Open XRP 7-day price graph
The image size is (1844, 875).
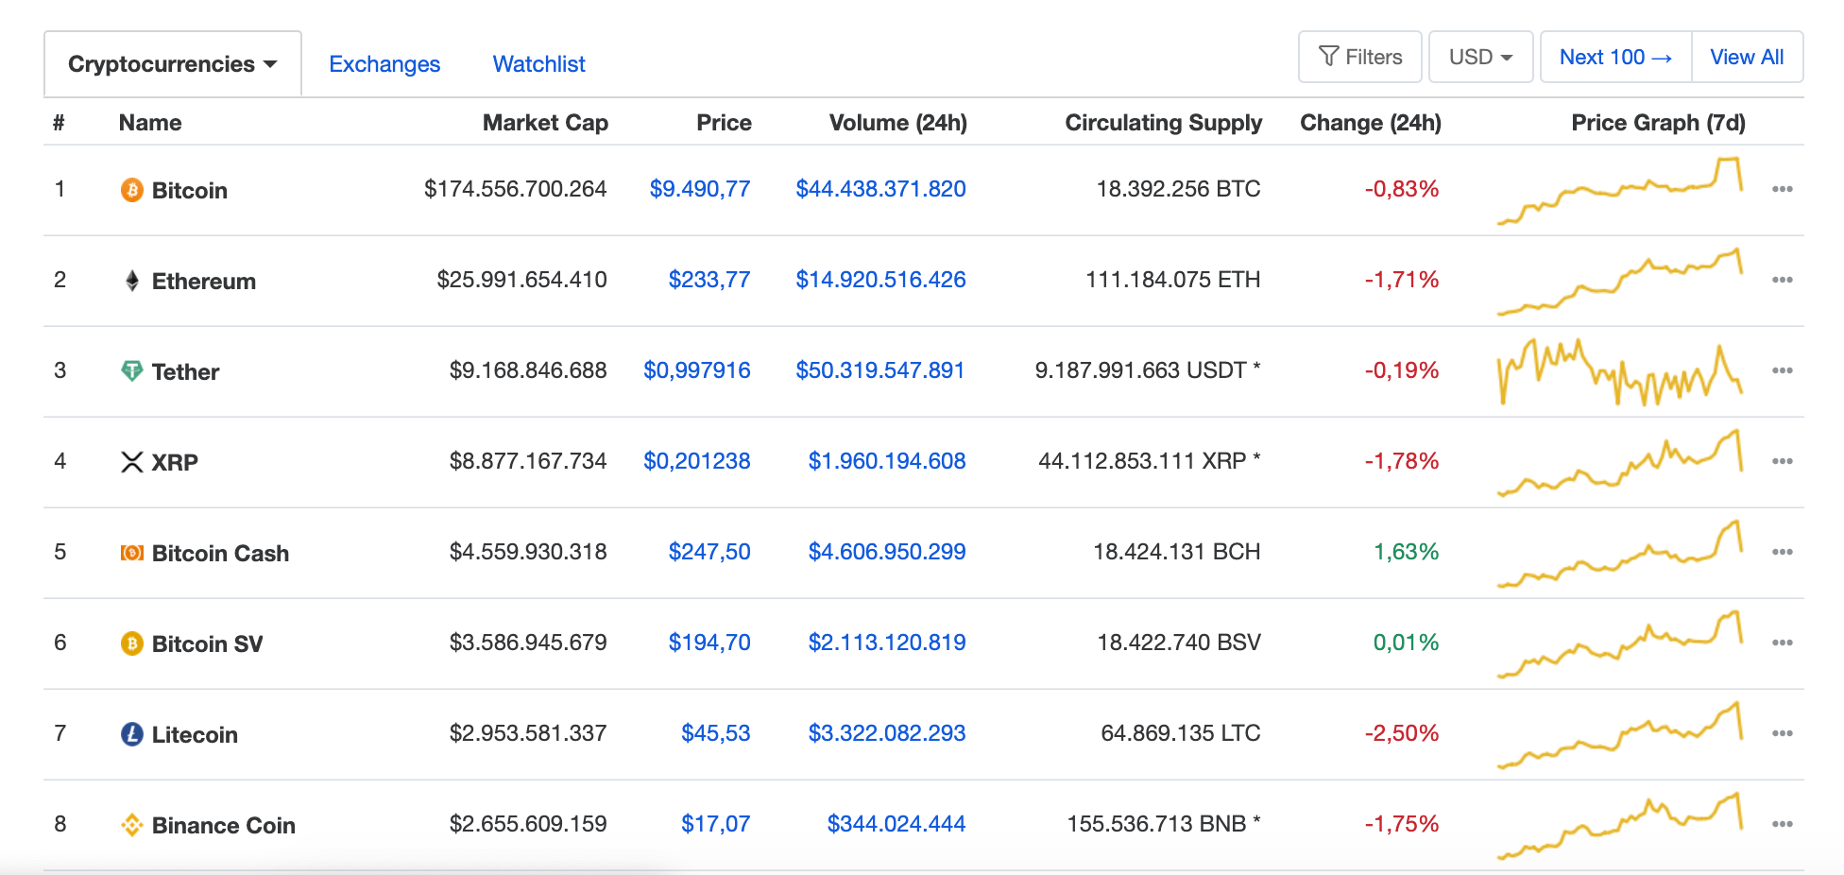tap(1620, 462)
